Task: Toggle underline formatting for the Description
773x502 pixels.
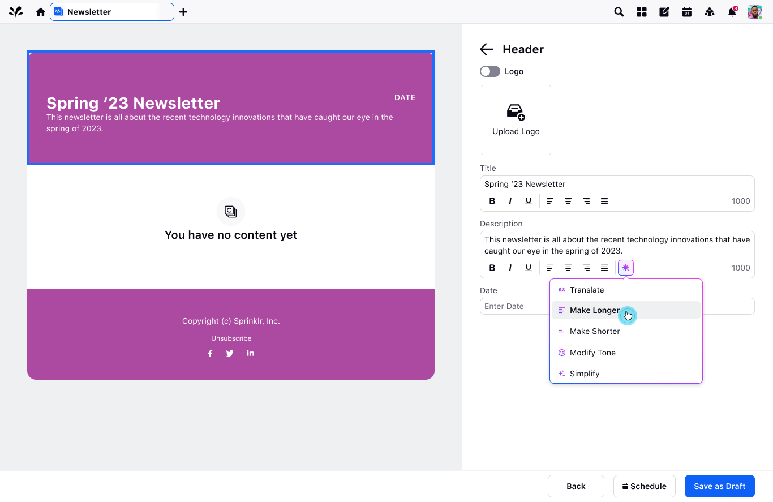Action: pos(528,267)
